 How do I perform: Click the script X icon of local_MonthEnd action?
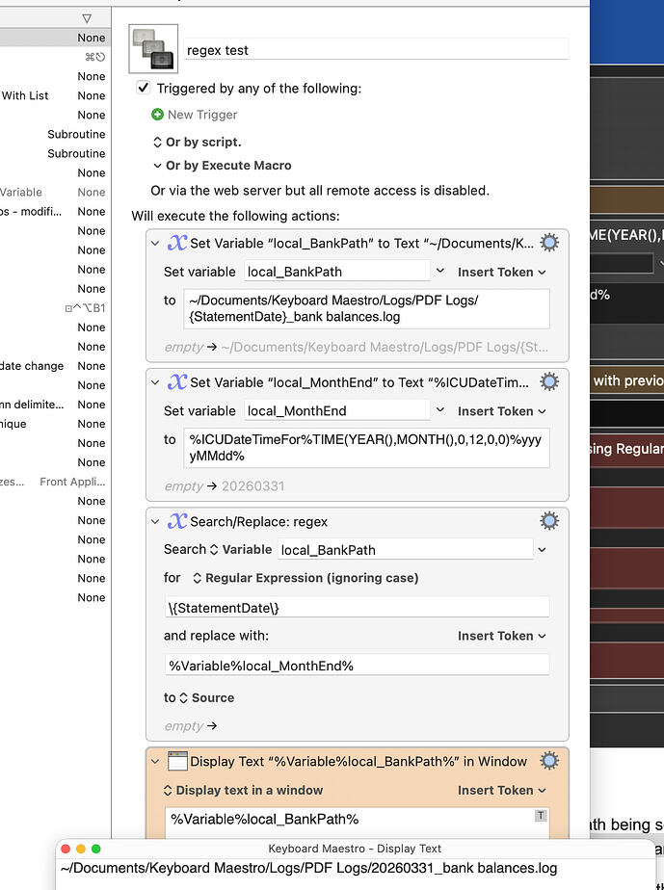pos(176,382)
